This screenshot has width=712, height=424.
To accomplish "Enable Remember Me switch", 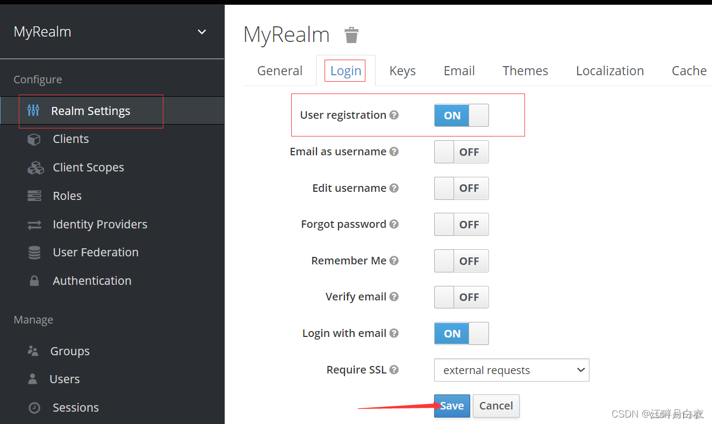I will coord(462,261).
